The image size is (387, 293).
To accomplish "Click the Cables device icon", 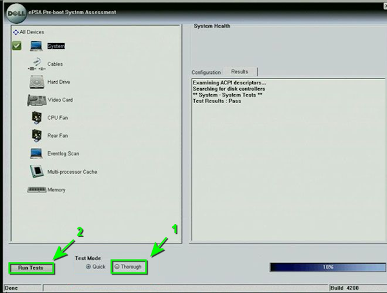I will [x=37, y=64].
